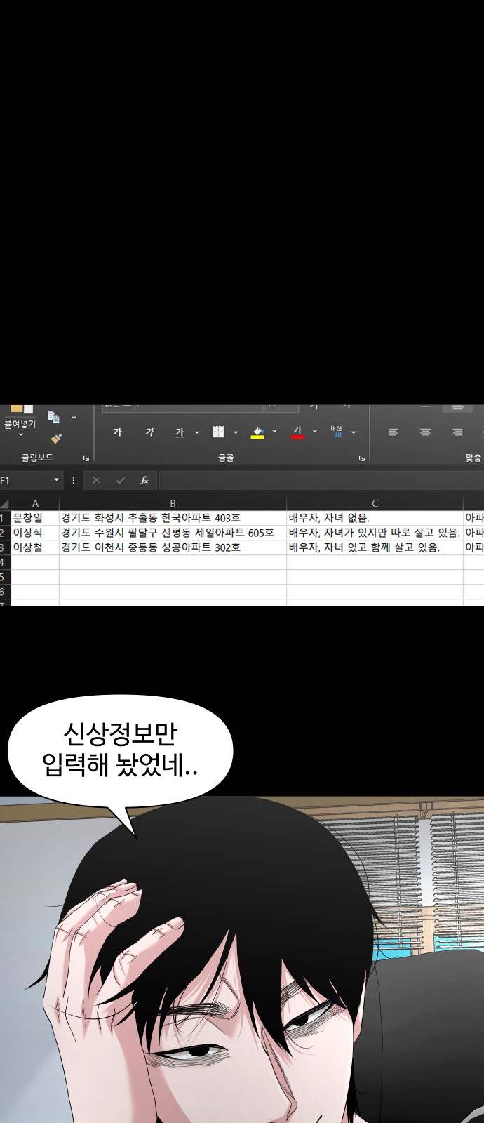Select cell with 제일아파트 605호 address
484x1123 pixels.
click(173, 533)
